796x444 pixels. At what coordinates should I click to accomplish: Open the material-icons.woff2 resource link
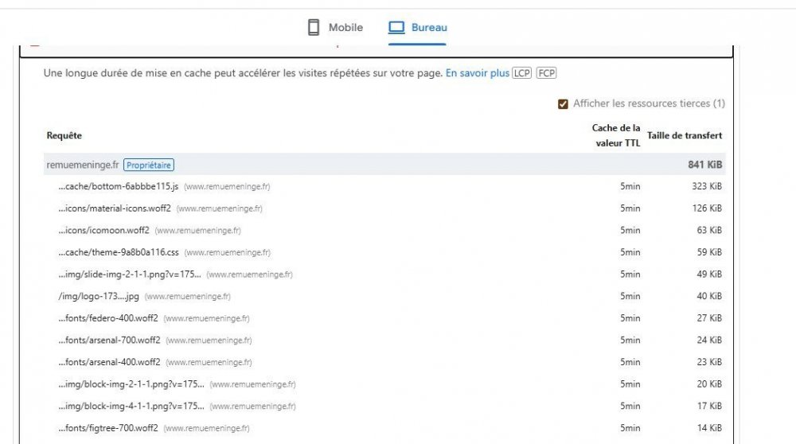(115, 208)
